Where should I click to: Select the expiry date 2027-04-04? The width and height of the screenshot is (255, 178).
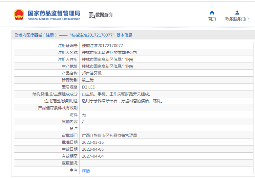tap(93, 156)
